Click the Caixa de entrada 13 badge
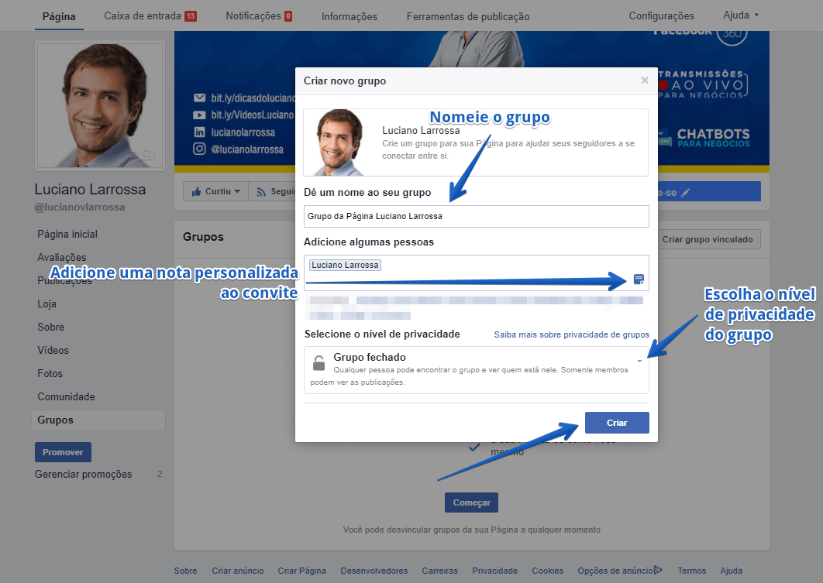Viewport: 823px width, 583px height. (191, 16)
